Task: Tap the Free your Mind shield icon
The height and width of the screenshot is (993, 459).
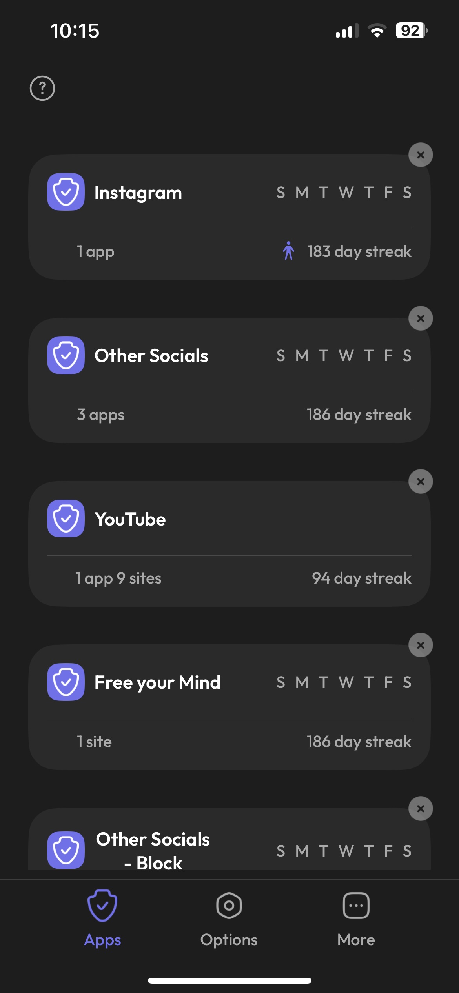Action: coord(66,682)
